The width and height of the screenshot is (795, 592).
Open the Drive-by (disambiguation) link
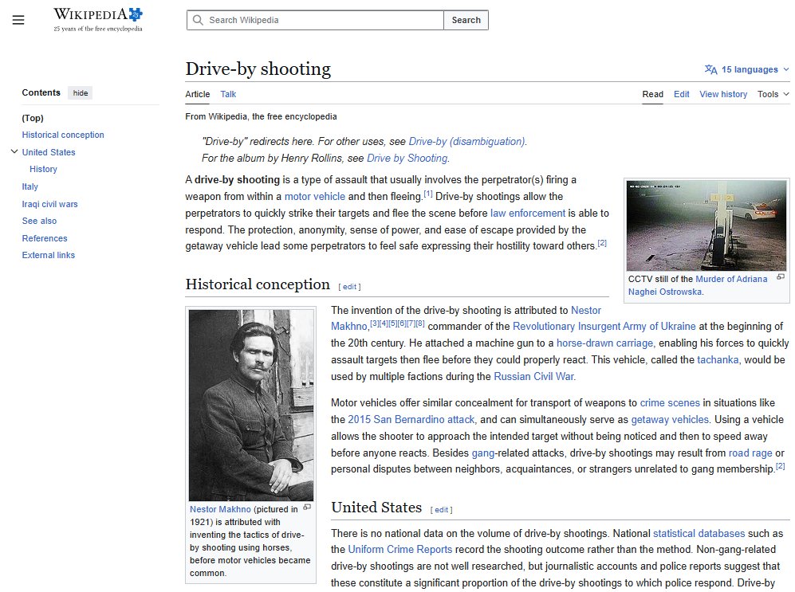coord(466,141)
